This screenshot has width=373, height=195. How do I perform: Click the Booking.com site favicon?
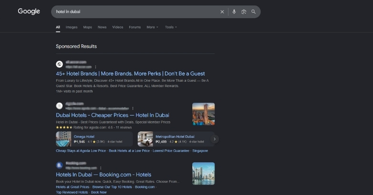click(59, 165)
